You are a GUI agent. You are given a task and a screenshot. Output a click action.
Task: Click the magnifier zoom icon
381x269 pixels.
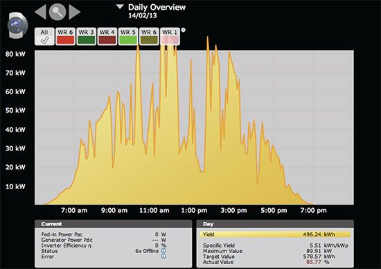57,12
